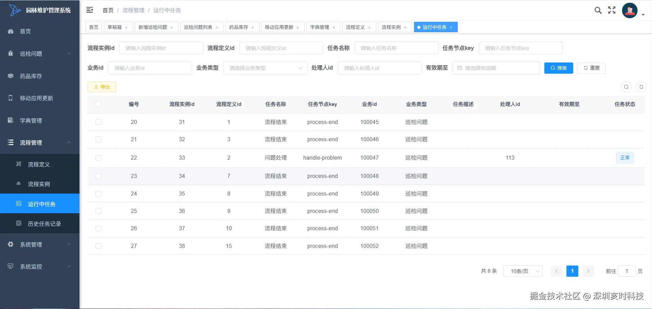The width and height of the screenshot is (652, 309).
Task: Toggle fullscreen mode icon
Action: coord(612,10)
